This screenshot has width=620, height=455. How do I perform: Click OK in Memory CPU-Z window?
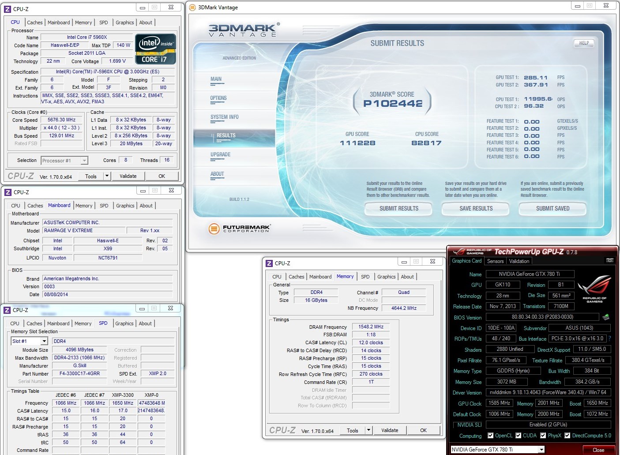424,430
